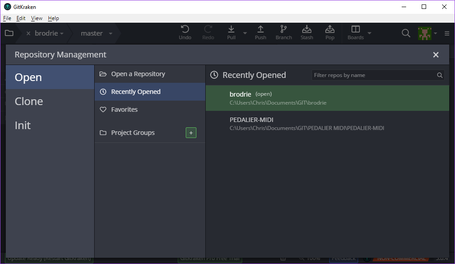The height and width of the screenshot is (264, 455).
Task: Open the repository folder icon in toolbar
Action: (9, 33)
